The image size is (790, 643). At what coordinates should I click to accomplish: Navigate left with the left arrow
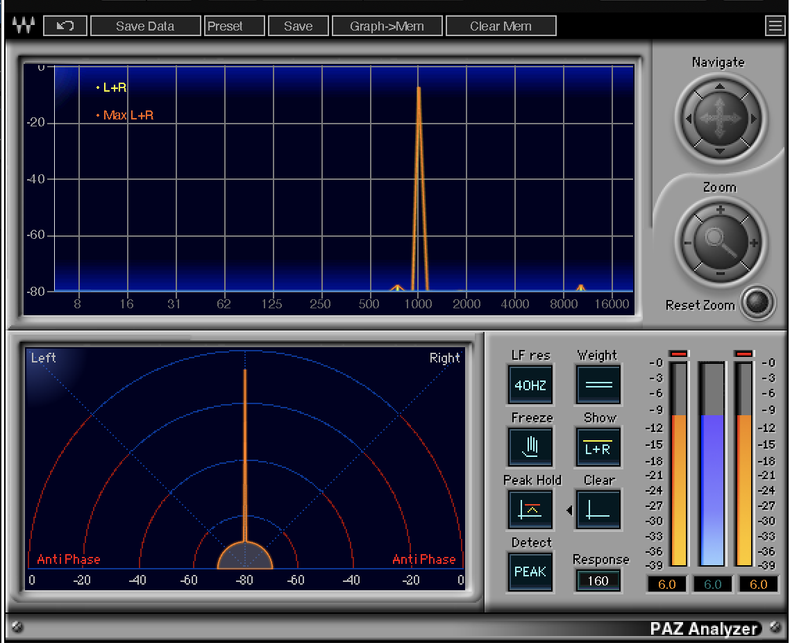(688, 119)
